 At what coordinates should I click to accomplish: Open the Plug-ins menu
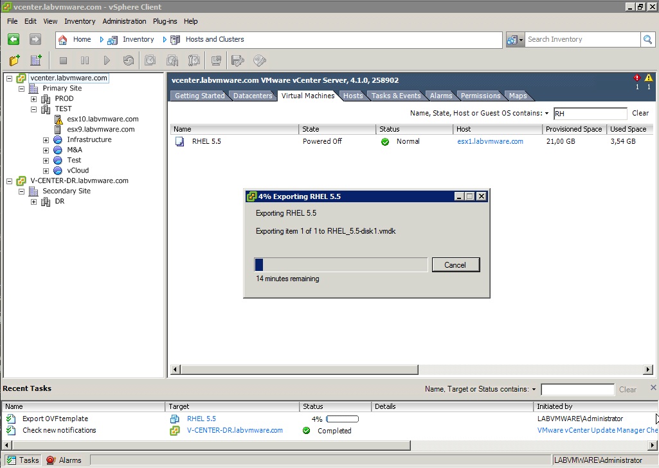pos(165,21)
